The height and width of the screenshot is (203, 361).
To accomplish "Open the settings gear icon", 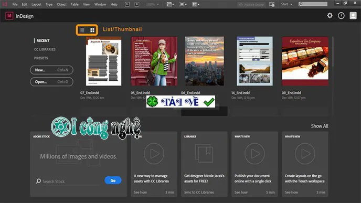I will [330, 15].
